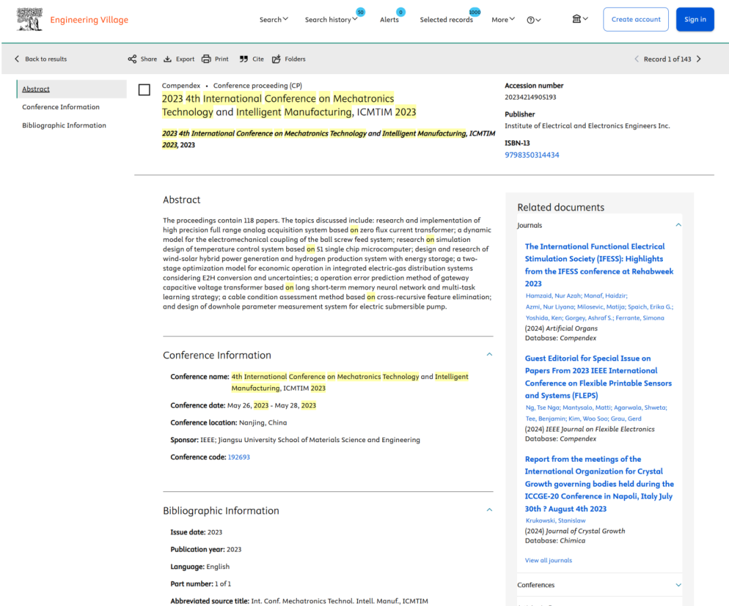
Task: Click the Alerts count badge
Action: point(401,12)
